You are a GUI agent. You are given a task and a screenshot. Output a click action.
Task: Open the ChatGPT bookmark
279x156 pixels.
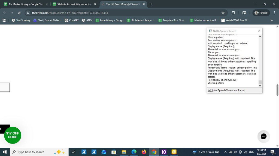(72, 20)
